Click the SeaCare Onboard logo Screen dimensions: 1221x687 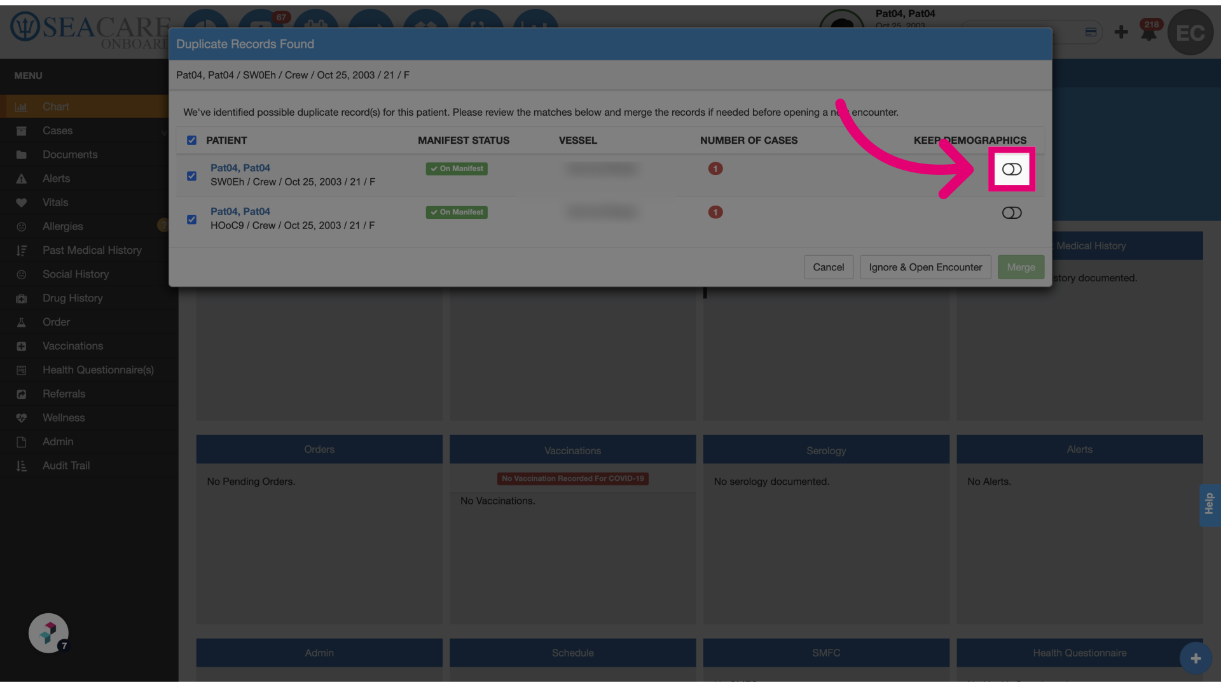89,31
